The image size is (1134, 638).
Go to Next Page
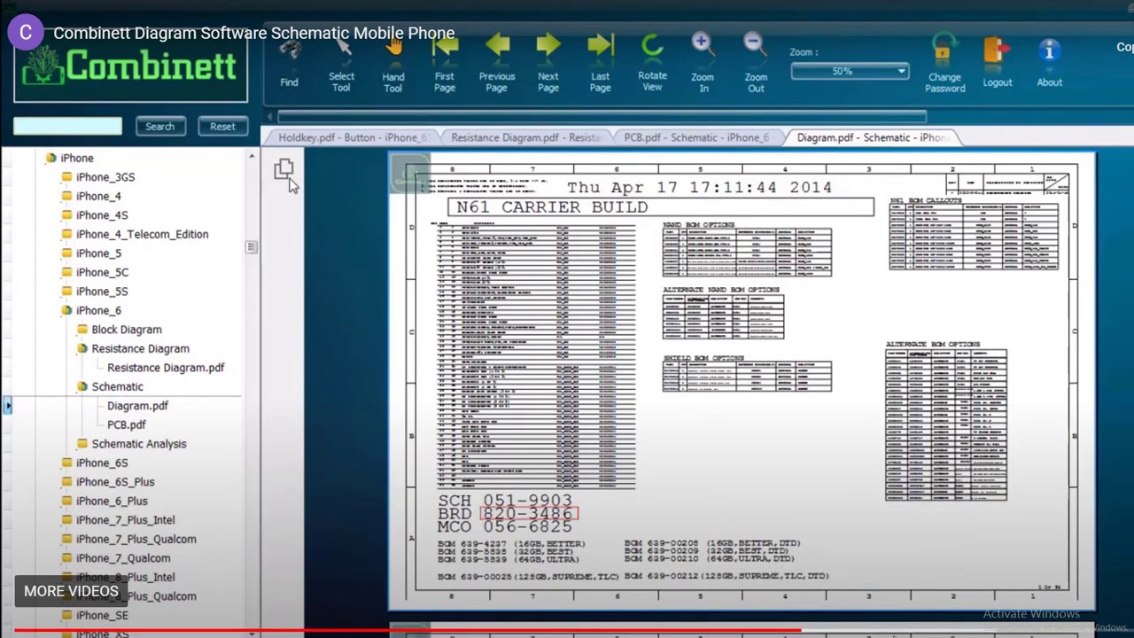(x=548, y=64)
